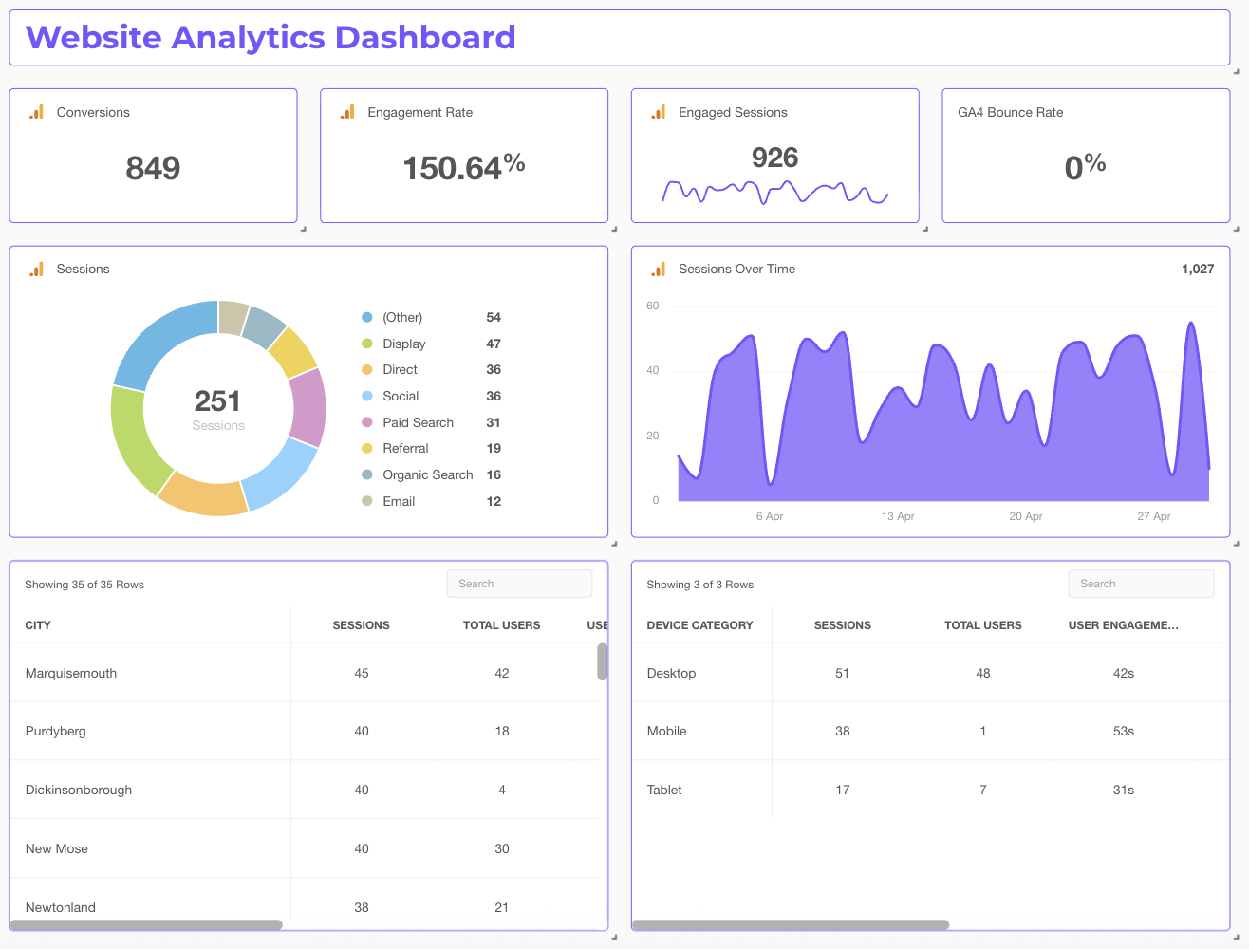Select the New Mose row
Image resolution: width=1249 pixels, height=949 pixels.
pyautogui.click(x=304, y=848)
